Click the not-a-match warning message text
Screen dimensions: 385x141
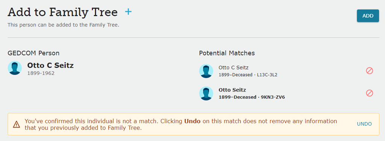click(x=181, y=124)
